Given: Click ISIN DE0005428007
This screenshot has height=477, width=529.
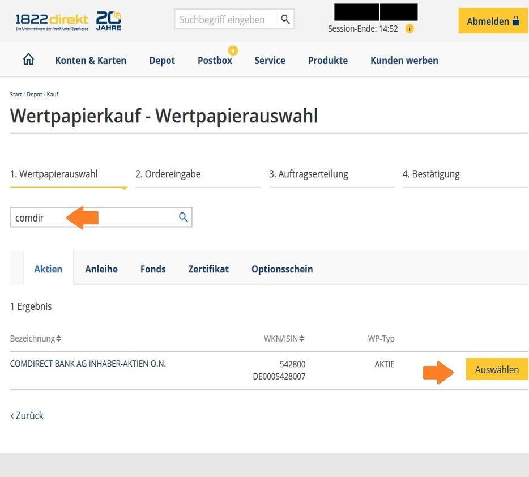Looking at the screenshot, I should (x=279, y=377).
